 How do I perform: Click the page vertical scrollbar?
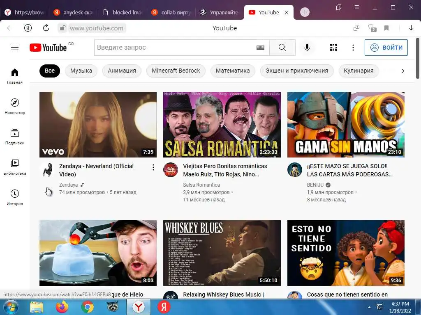point(418,58)
